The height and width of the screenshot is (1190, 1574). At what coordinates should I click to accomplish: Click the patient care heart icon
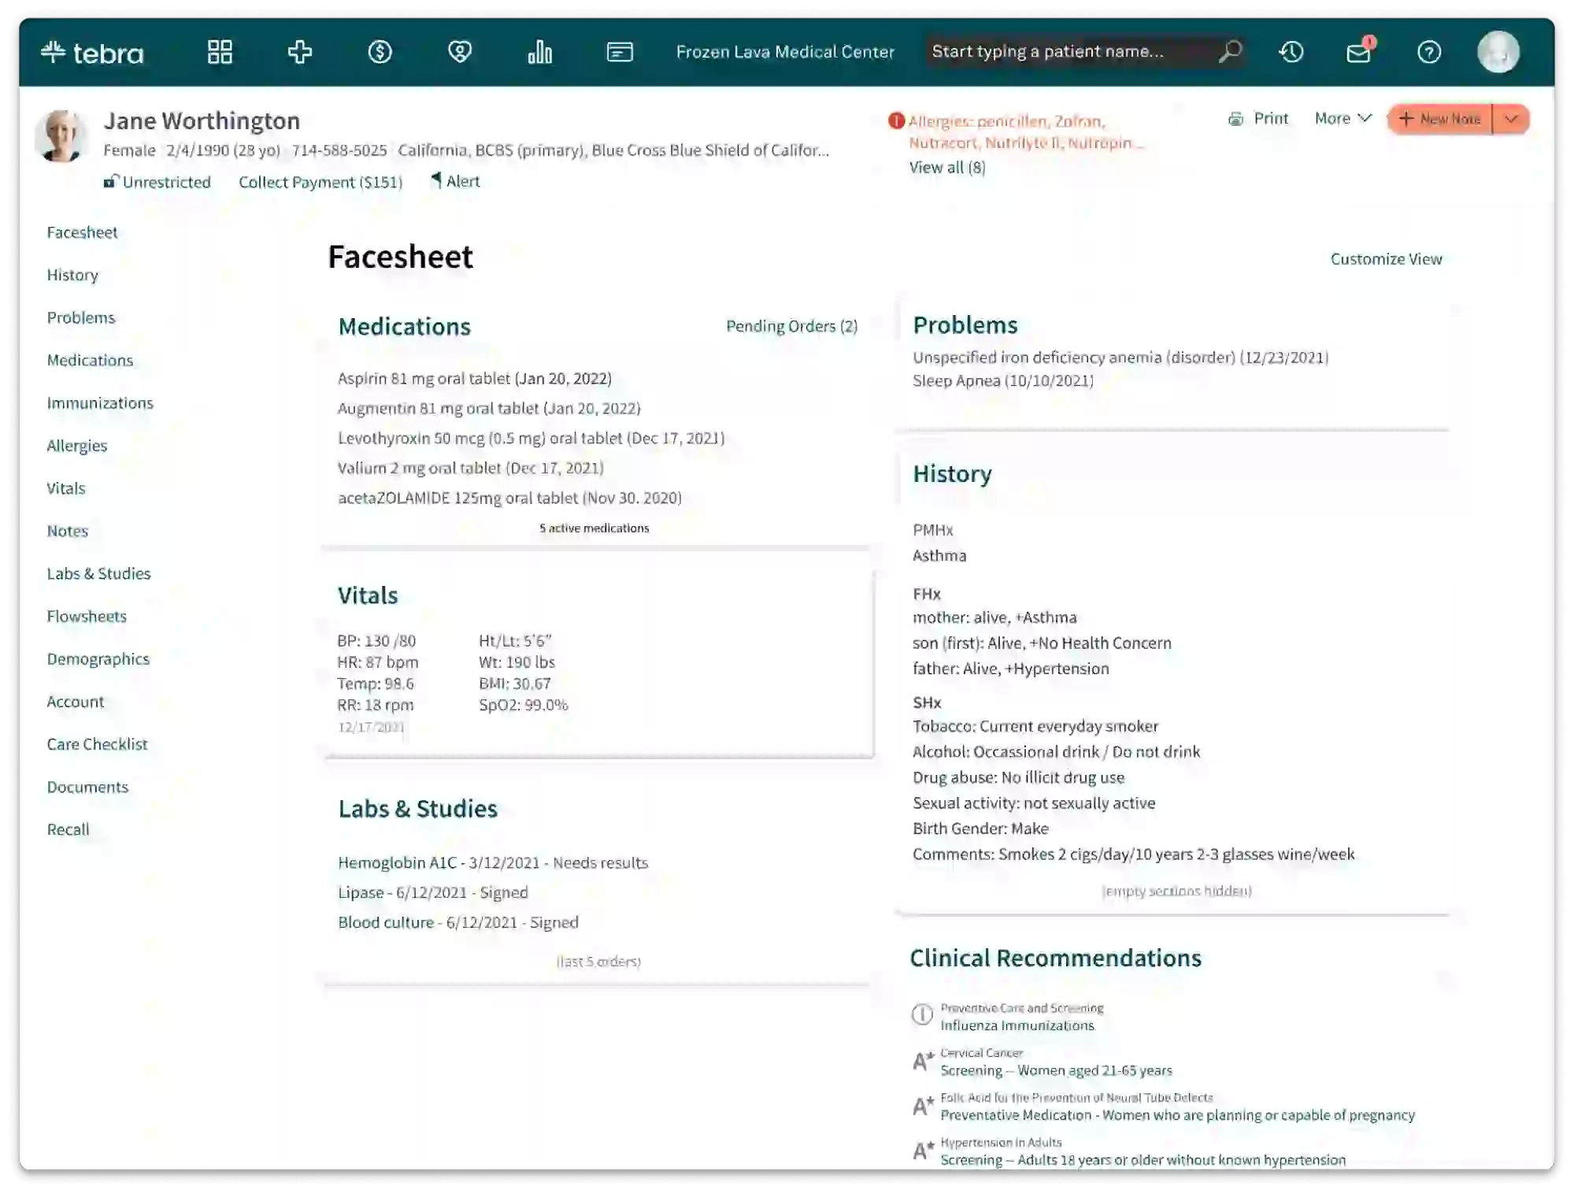coord(460,52)
